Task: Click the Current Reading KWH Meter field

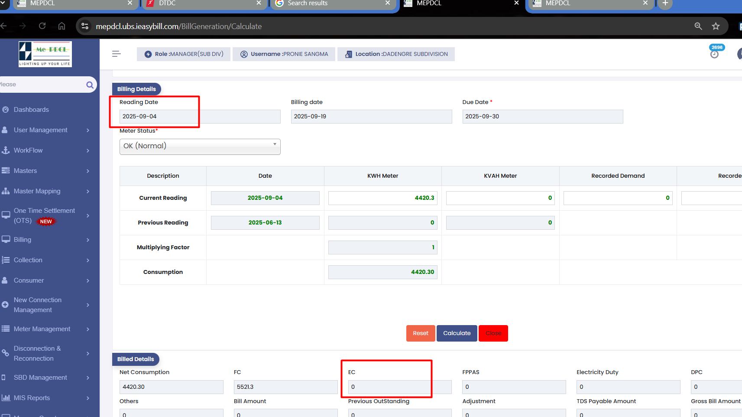Action: point(382,198)
